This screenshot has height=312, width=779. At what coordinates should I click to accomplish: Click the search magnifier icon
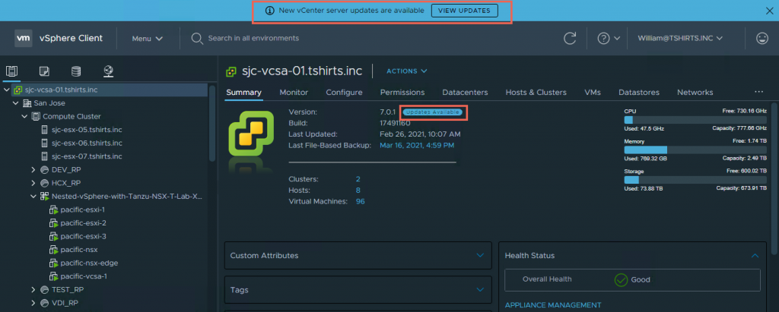point(197,38)
